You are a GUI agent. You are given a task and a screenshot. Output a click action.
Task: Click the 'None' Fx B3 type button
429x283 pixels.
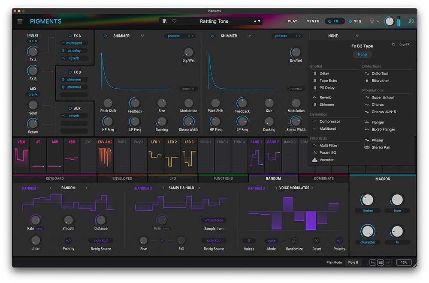tap(362, 54)
